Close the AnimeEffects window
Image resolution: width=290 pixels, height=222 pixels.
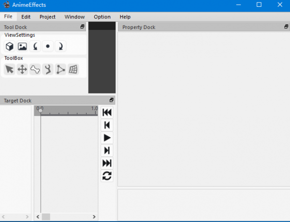(x=280, y=5)
